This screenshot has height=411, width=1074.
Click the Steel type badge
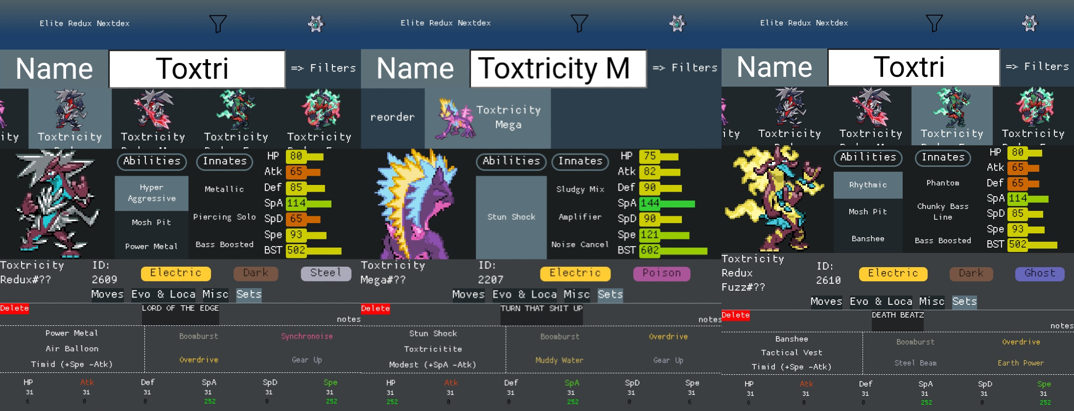click(x=326, y=274)
